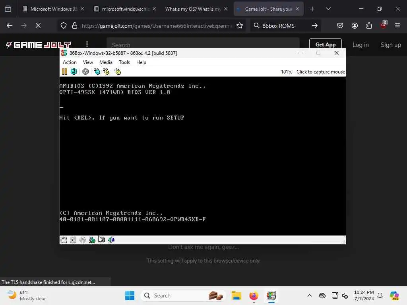Open 86Box settings via the gear toolbar icon

pos(118,71)
